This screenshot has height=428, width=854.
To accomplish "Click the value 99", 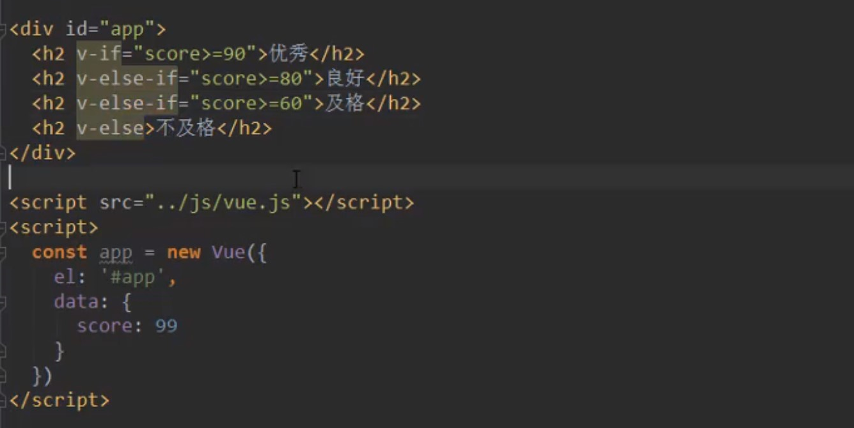I will click(166, 326).
